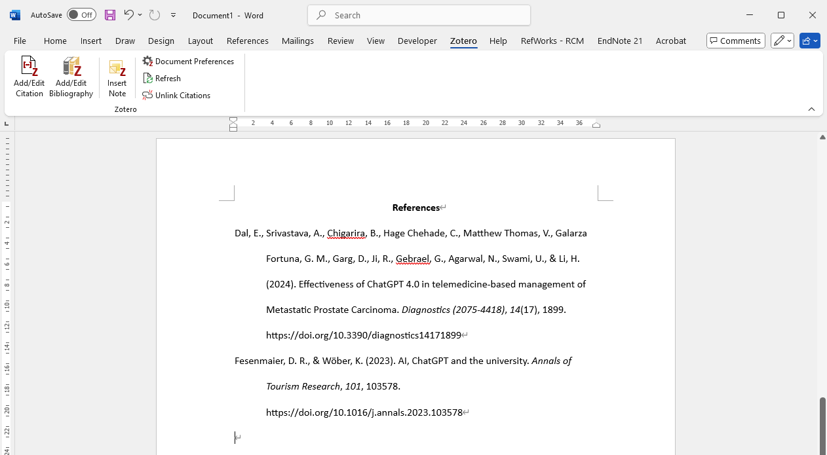The height and width of the screenshot is (455, 827).
Task: Click the Redo icon
Action: tap(155, 15)
